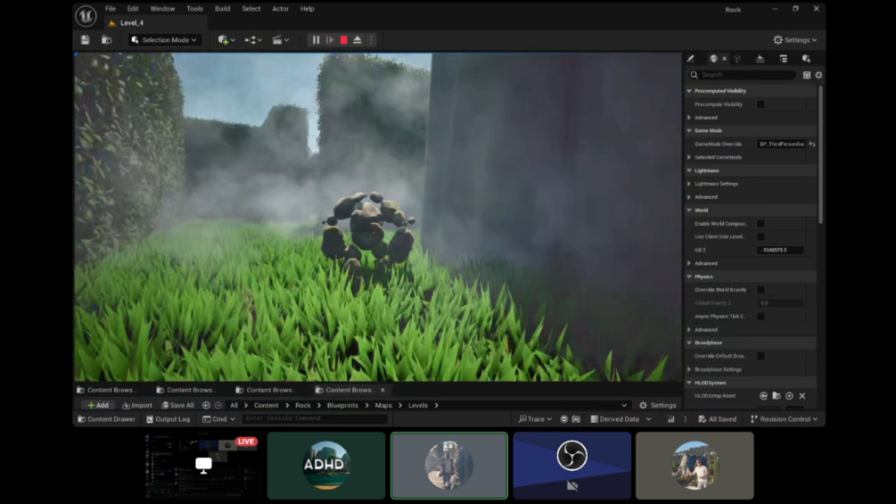Image resolution: width=896 pixels, height=504 pixels.
Task: Collapse the Game Mode section
Action: [x=689, y=131]
